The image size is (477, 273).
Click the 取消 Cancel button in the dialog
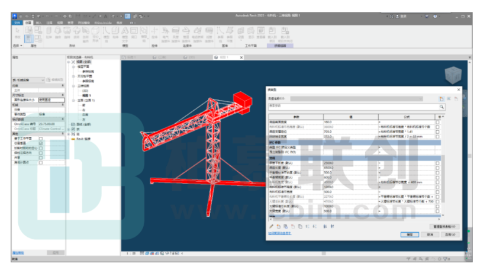point(430,235)
